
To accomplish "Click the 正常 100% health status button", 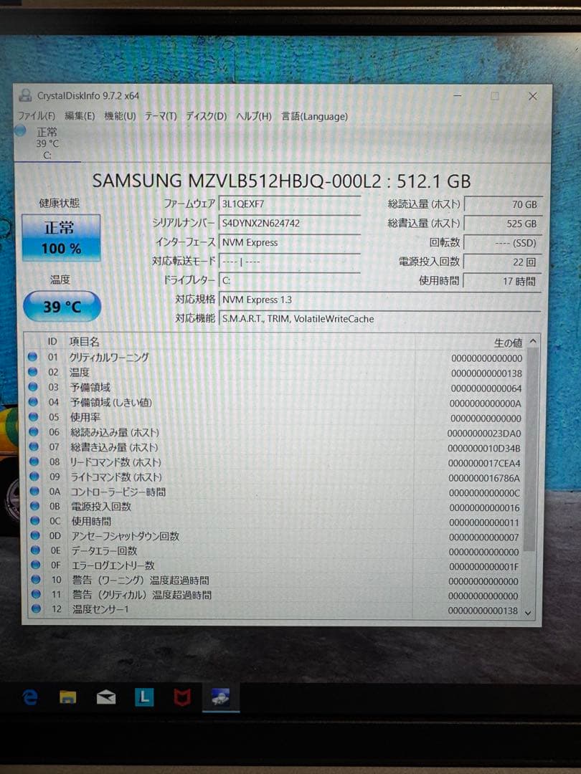I will click(60, 239).
